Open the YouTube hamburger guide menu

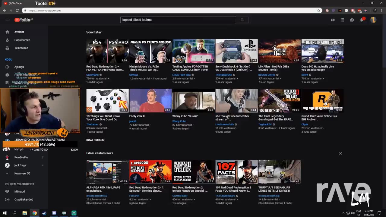7,20
